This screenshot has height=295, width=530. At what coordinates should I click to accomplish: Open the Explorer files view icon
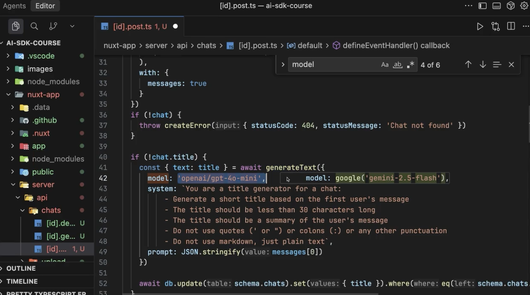[x=15, y=26]
